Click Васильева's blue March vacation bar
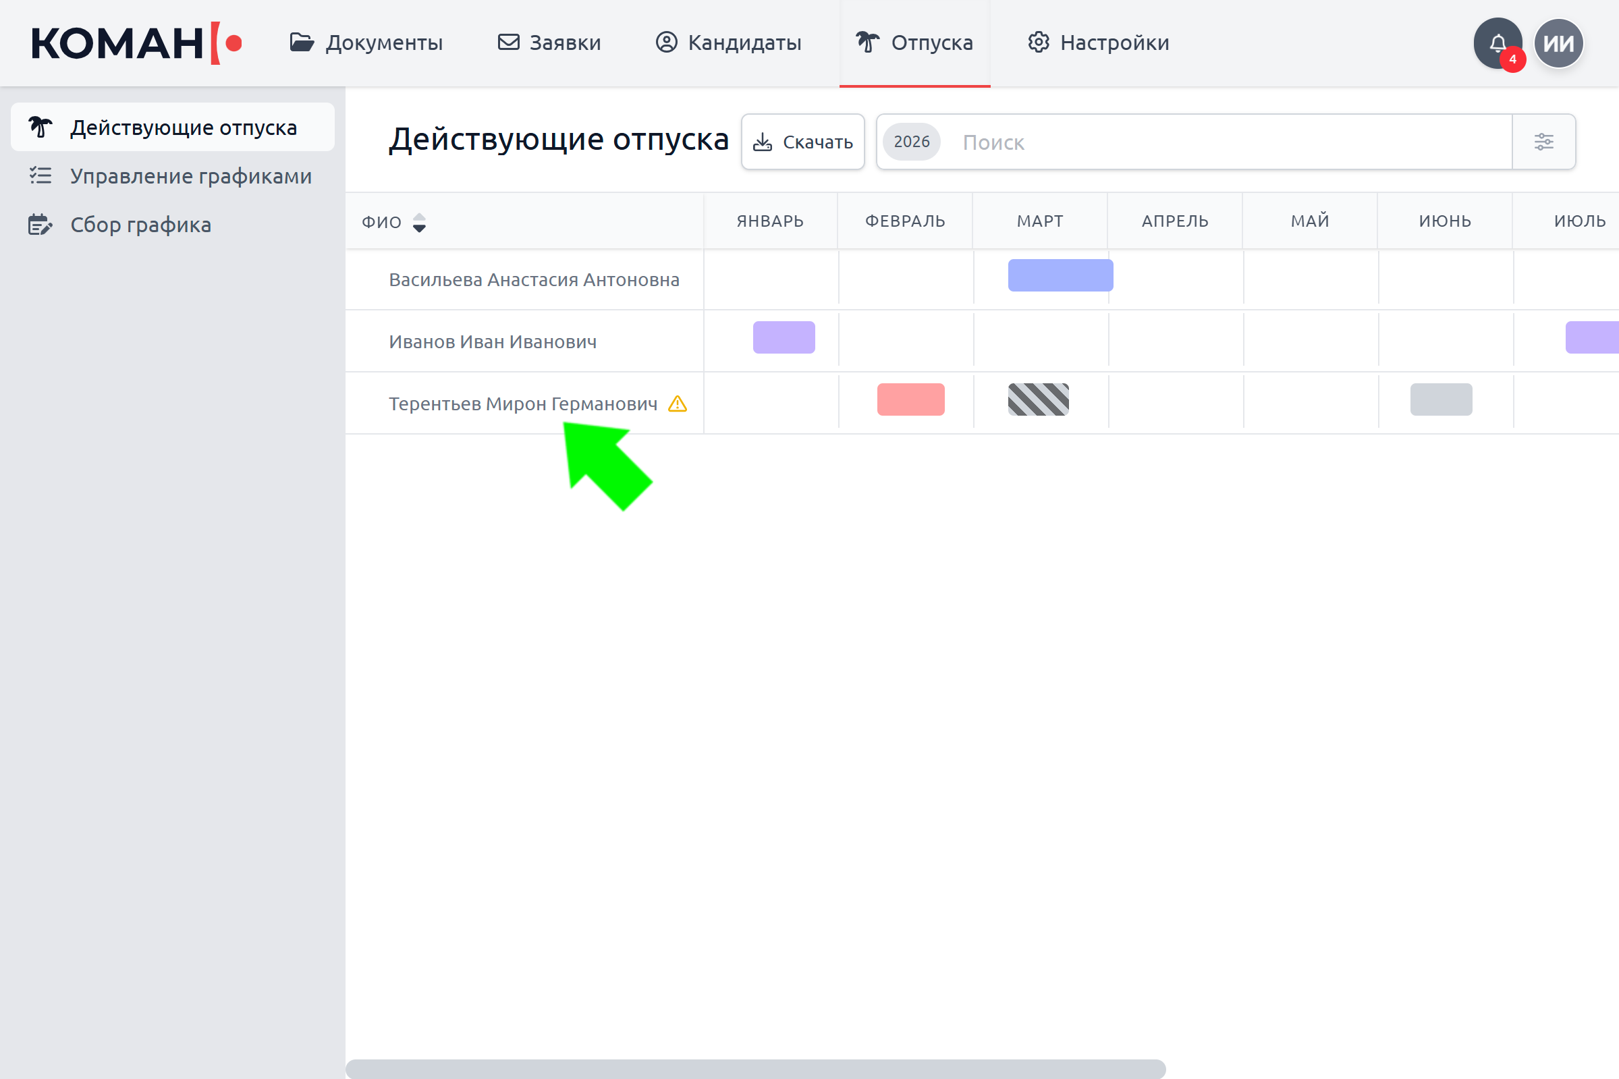1619x1079 pixels. point(1060,275)
